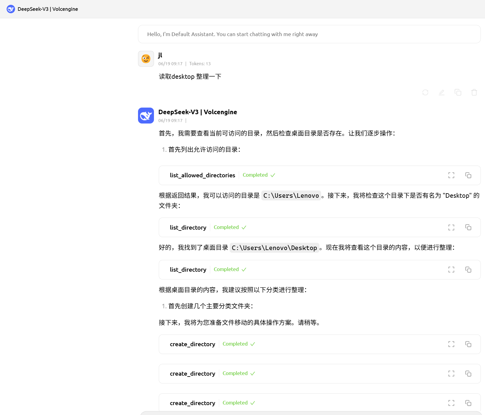Delete the user message with trash icon
This screenshot has height=415, width=485.
474,92
